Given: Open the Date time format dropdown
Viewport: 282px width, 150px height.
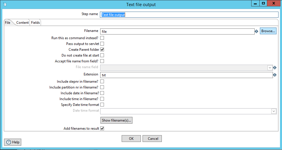Looking at the screenshot, I should [274, 111].
